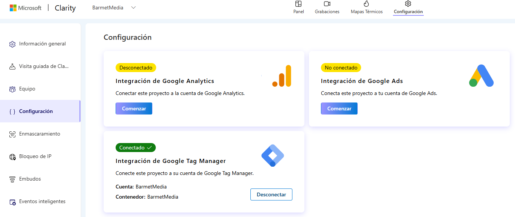This screenshot has width=515, height=217.
Task: Click Desconectar for Google Tag Manager
Action: (x=271, y=194)
